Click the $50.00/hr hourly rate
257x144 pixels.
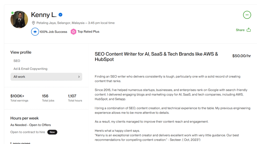point(241,56)
